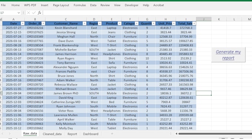Click the cell with Ryan Rogers
252x139 pixels.
(x=66, y=58)
